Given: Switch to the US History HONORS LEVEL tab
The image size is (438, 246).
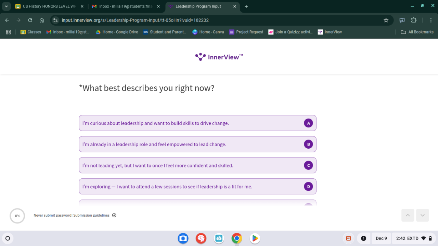Looking at the screenshot, I should point(49,6).
